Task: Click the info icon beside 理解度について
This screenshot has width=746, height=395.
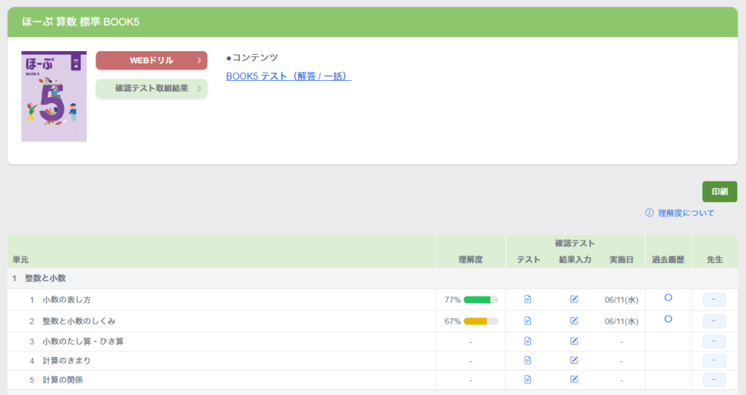Action: tap(649, 213)
